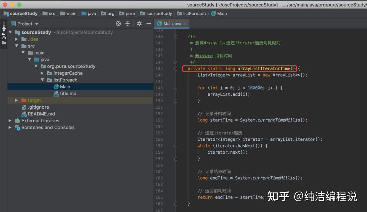This screenshot has height=212, width=367.
Task: Click line number 156 in gutter
Action: pos(159,139)
